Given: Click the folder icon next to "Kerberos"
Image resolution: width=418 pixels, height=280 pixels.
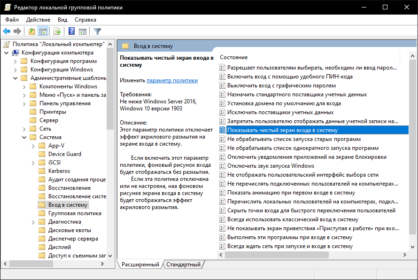Looking at the screenshot, I should coord(42,171).
